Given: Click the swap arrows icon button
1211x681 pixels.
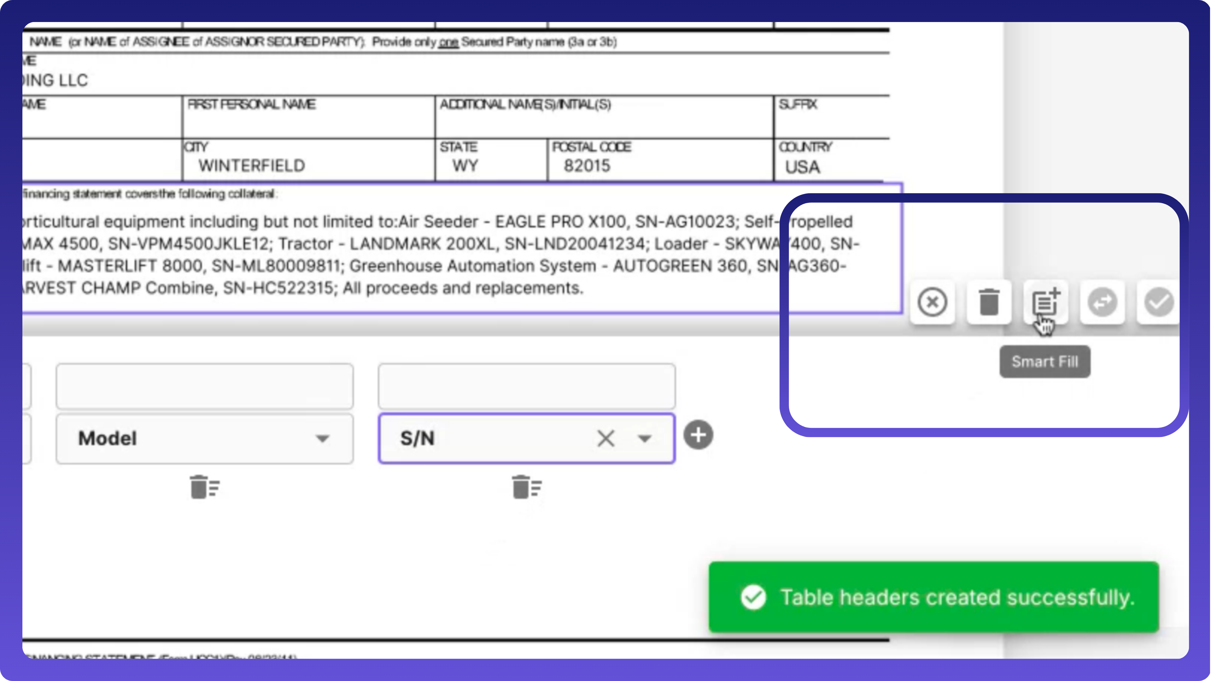Looking at the screenshot, I should point(1102,302).
